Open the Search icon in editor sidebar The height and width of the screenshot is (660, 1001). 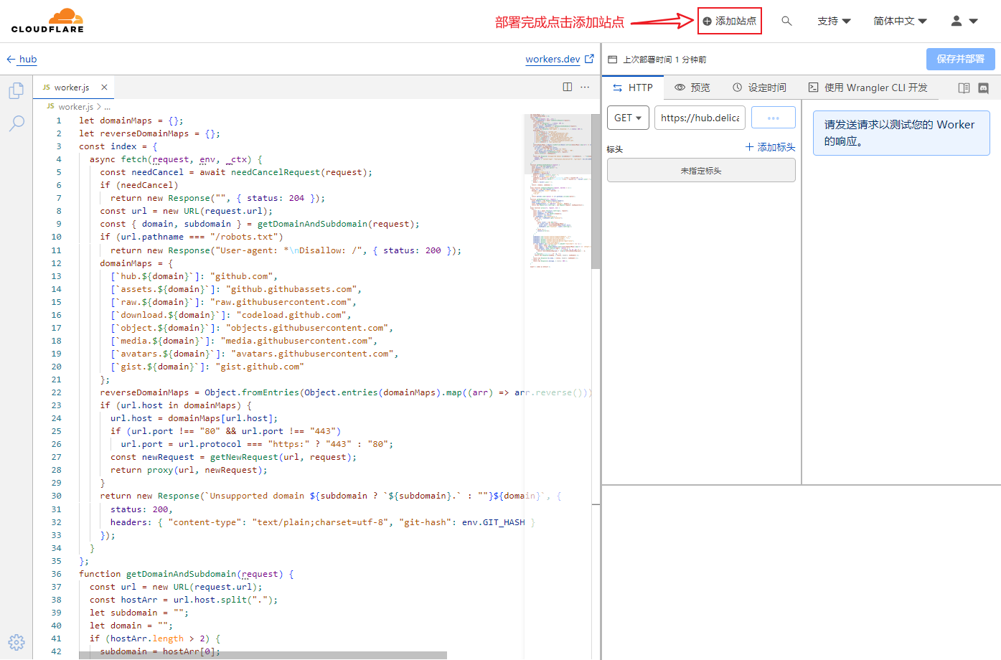(x=16, y=123)
